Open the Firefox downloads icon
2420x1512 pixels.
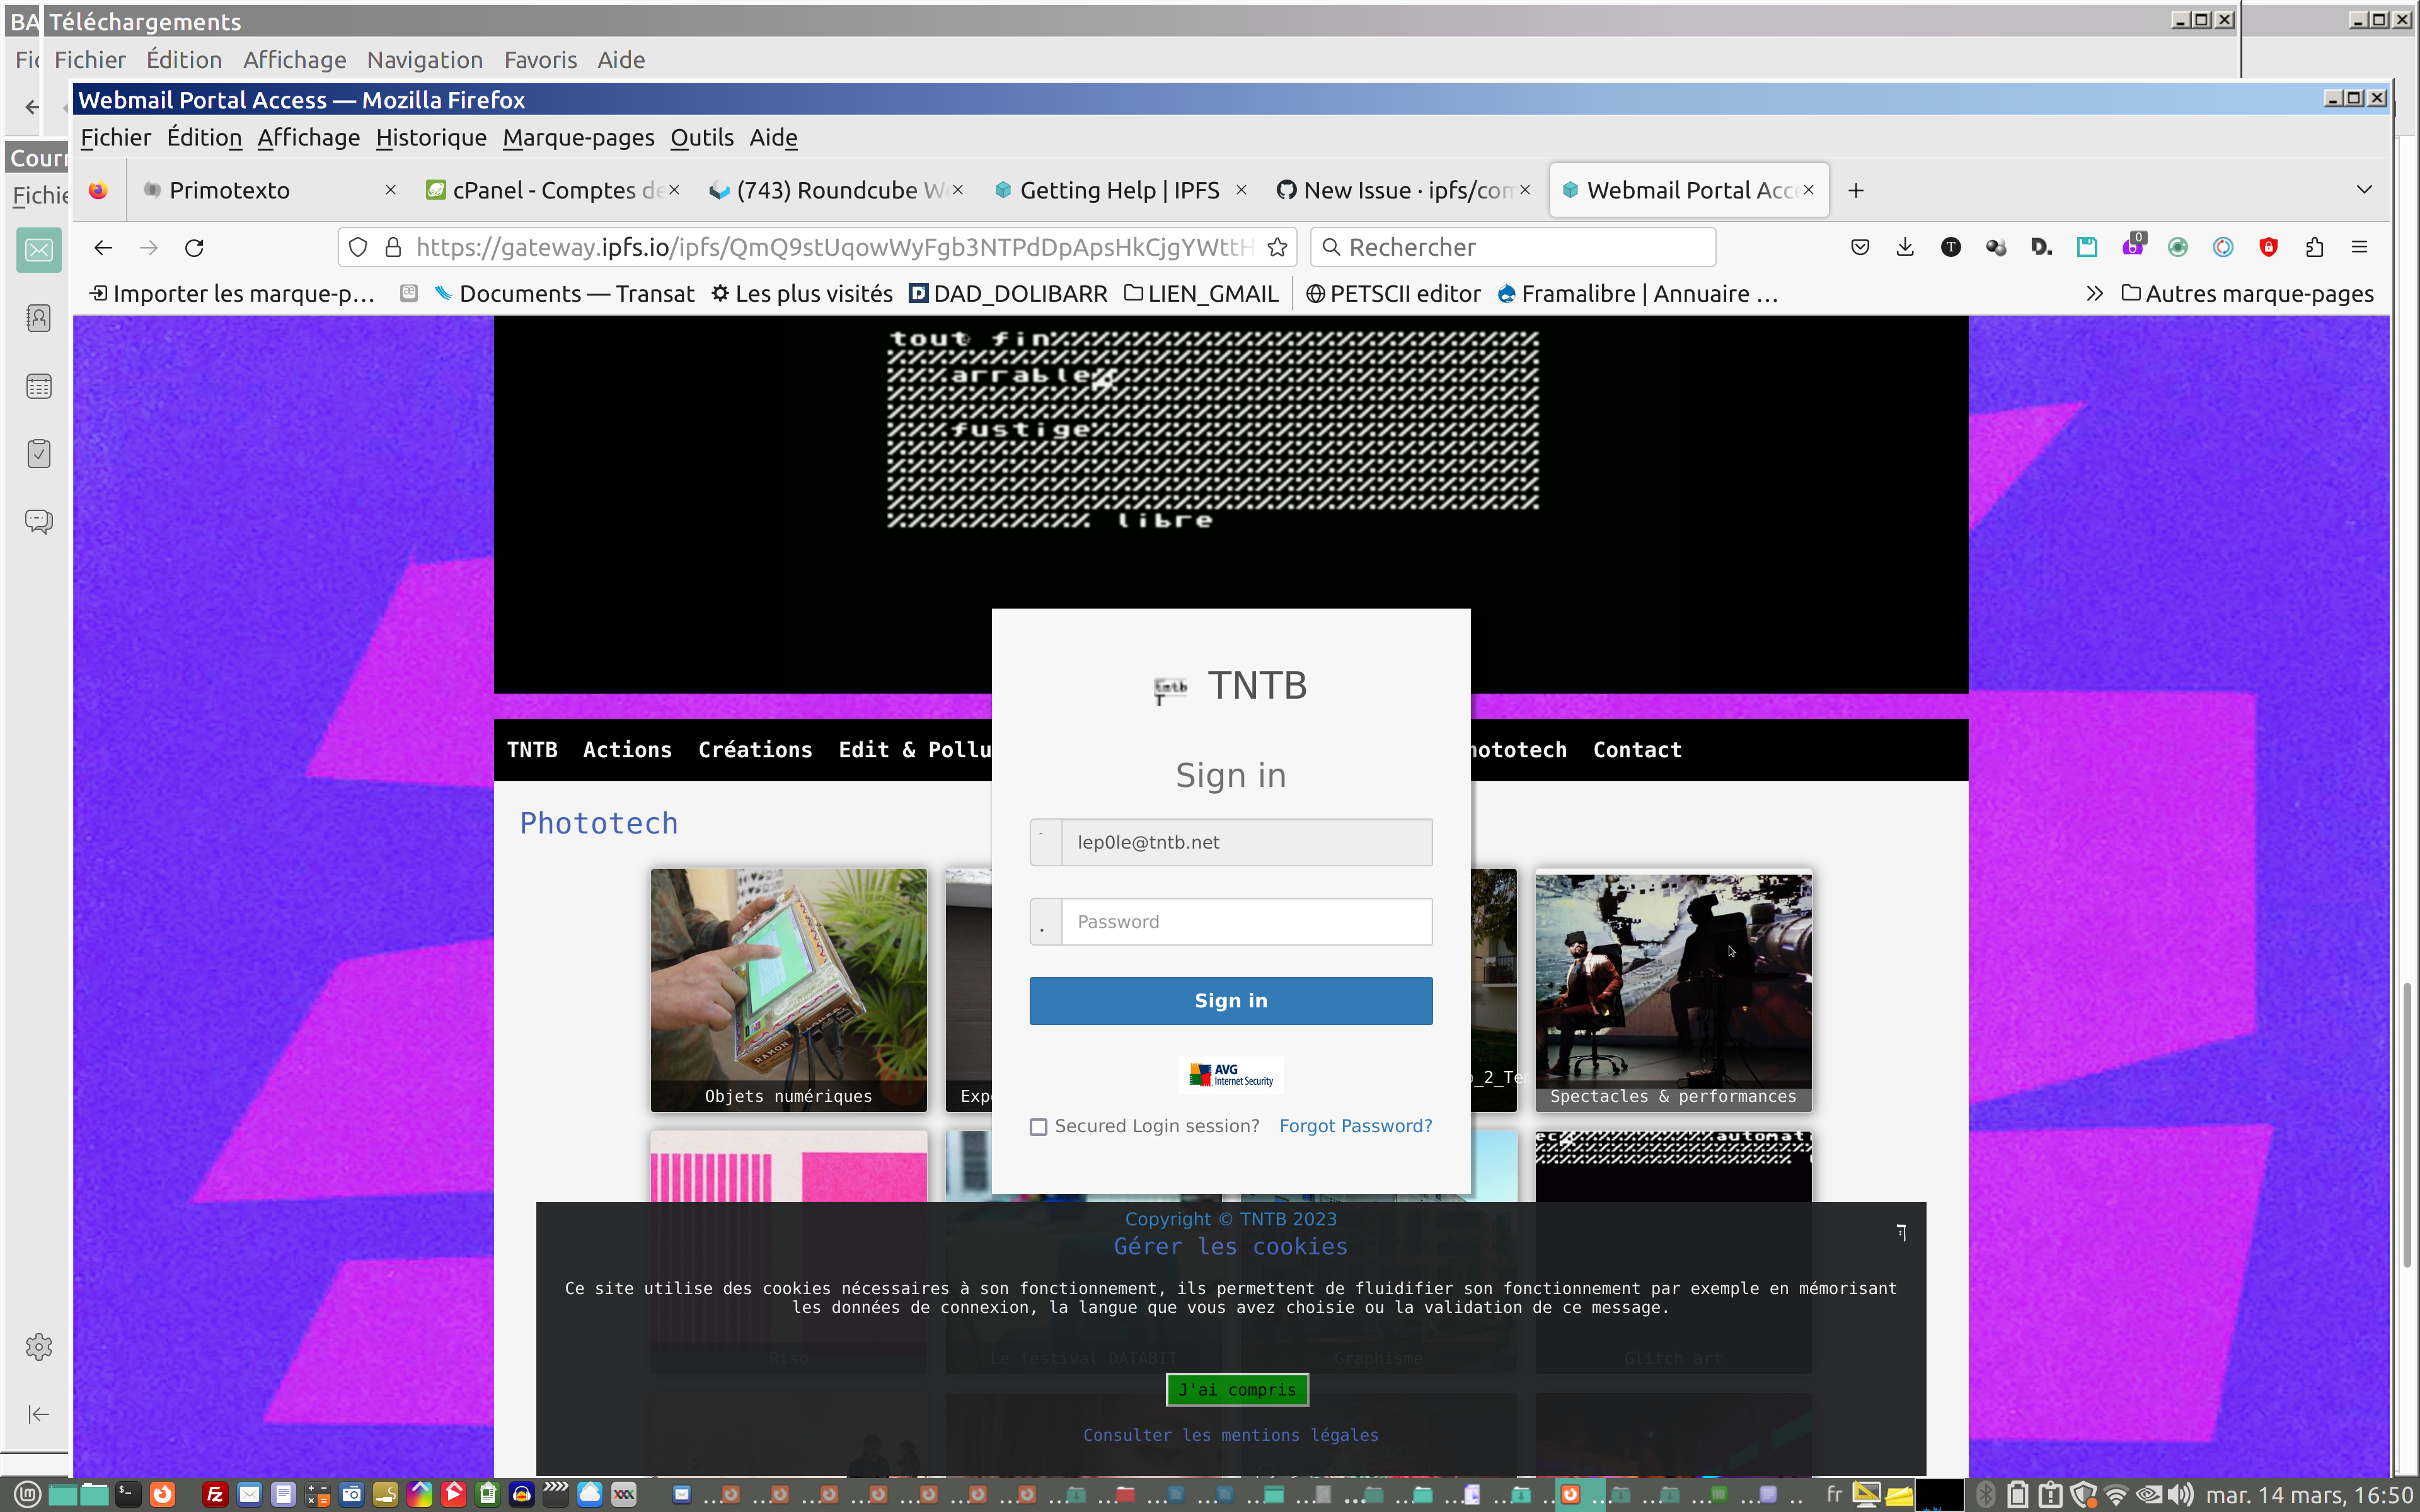tap(1905, 248)
